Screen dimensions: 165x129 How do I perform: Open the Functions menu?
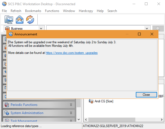pyautogui.click(x=52, y=11)
